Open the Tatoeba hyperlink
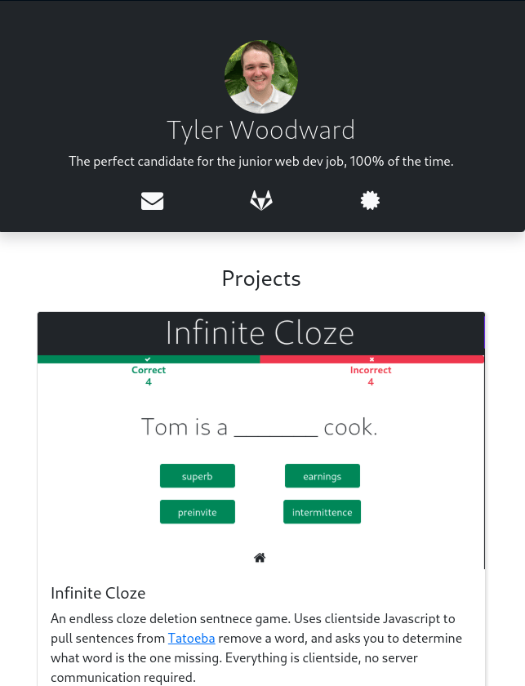Image resolution: width=525 pixels, height=686 pixels. point(191,638)
